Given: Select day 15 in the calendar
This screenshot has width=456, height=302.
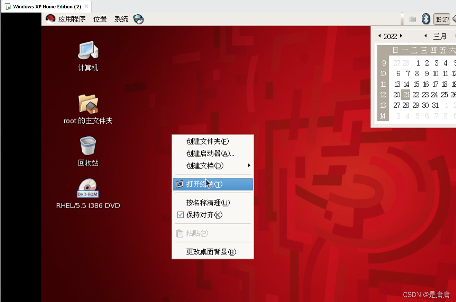Looking at the screenshot, I should pyautogui.click(x=416, y=85).
